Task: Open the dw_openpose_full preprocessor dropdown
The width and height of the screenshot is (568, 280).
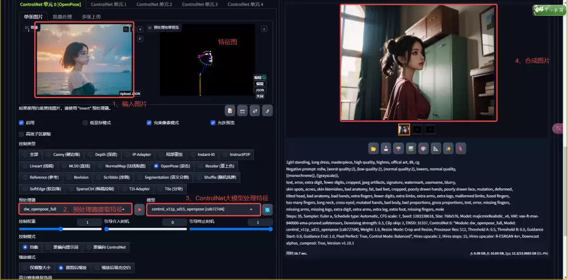Action: [75, 209]
